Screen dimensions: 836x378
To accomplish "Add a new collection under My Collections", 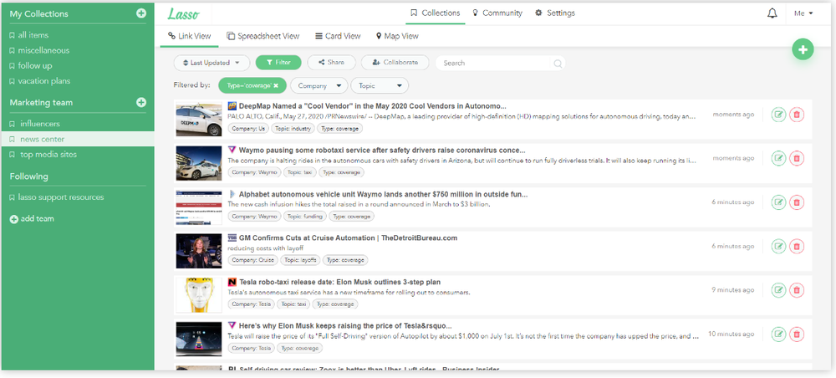I will 141,13.
